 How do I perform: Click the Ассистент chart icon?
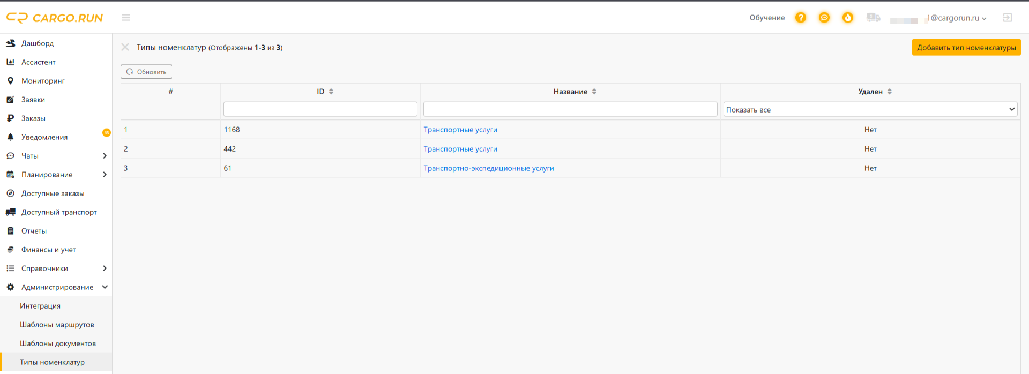(x=10, y=62)
